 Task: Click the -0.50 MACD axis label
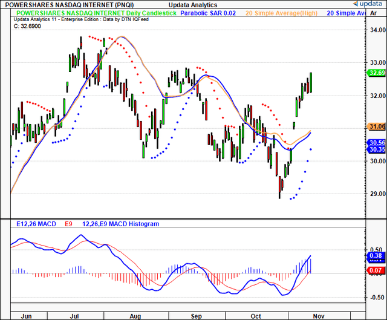click(x=377, y=297)
